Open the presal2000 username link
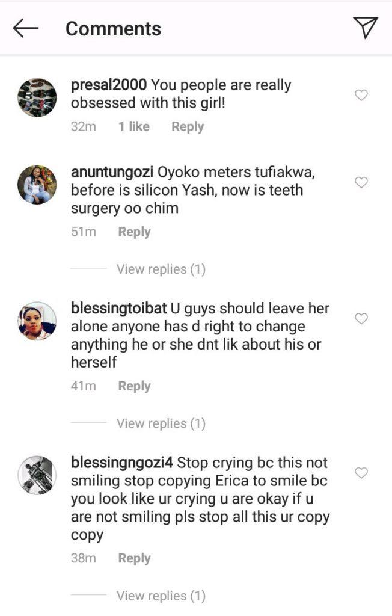Screen dimensions: 392x616 click(x=108, y=85)
